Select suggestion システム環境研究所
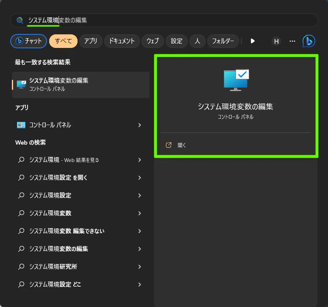Image resolution: width=328 pixels, height=307 pixels. click(x=81, y=267)
